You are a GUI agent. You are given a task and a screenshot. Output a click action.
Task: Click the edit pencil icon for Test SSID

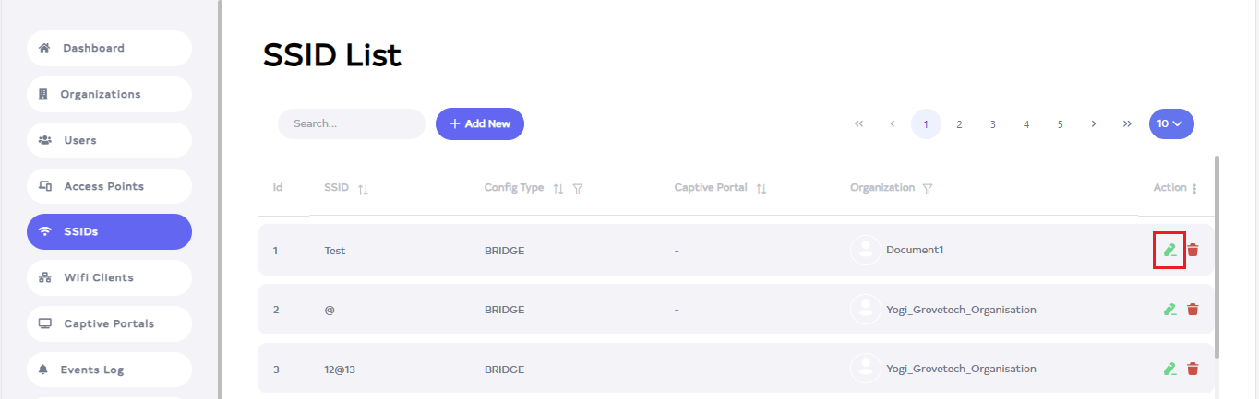coord(1169,250)
